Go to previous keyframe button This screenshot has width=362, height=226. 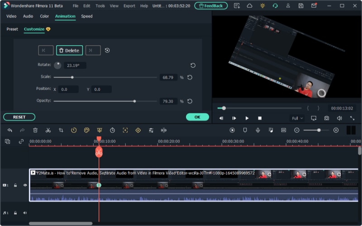(46, 50)
